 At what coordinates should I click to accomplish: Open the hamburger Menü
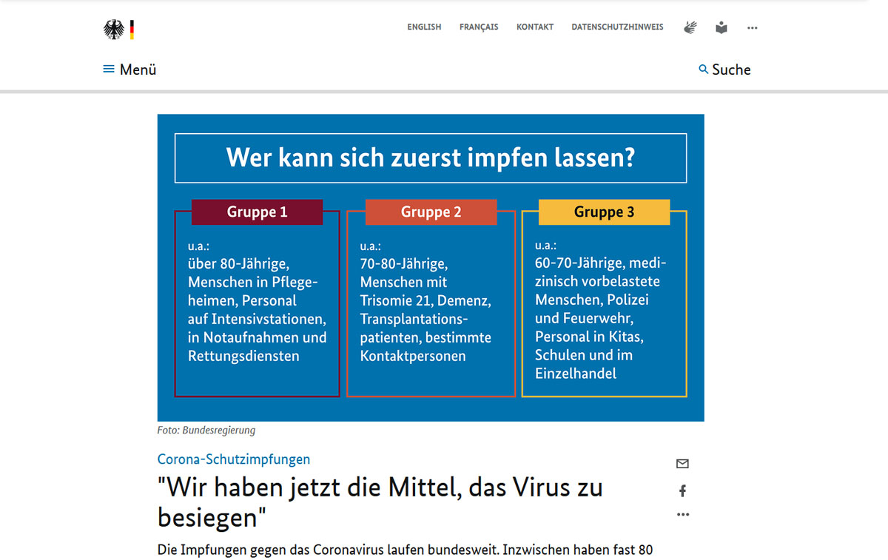tap(129, 70)
